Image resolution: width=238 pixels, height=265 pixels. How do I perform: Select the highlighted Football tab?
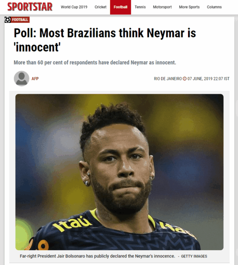pyautogui.click(x=120, y=7)
